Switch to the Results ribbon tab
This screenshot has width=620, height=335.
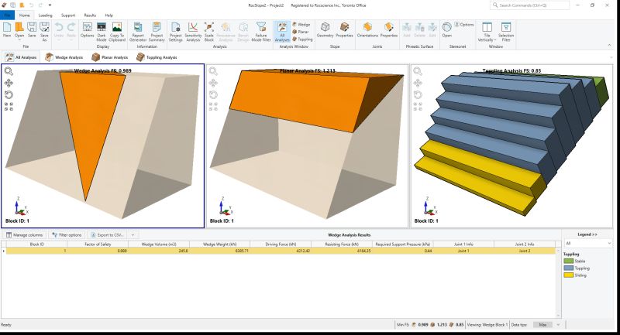tap(90, 15)
